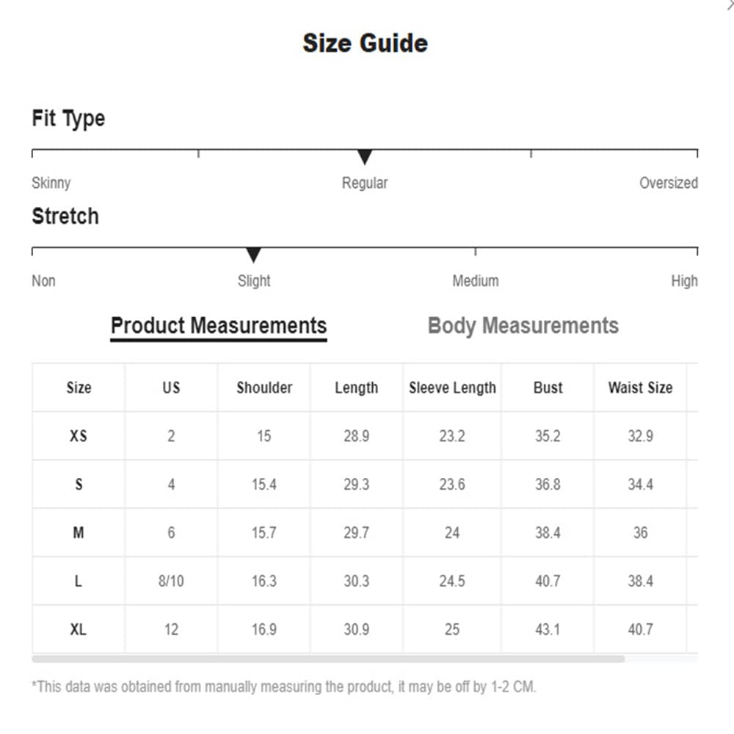Click the Bust value 43.1 cell

tap(548, 629)
